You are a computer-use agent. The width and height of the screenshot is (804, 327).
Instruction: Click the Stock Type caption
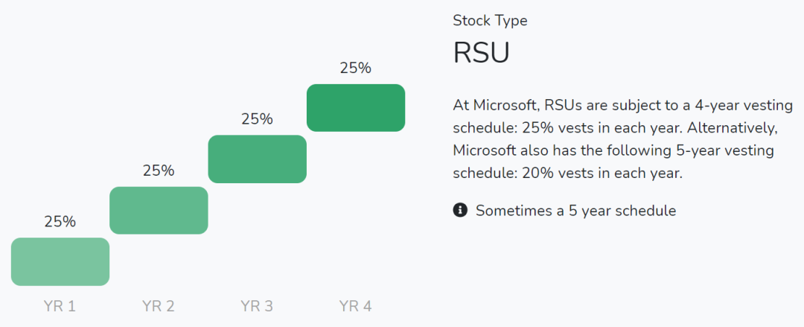point(490,21)
